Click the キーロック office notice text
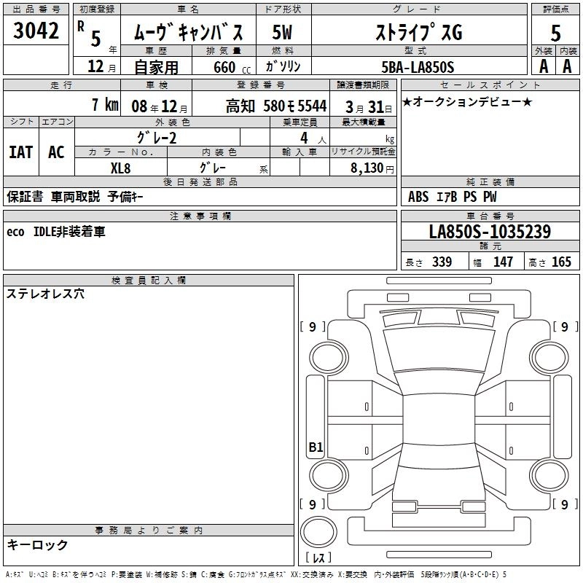The height and width of the screenshot is (583, 583). click(x=37, y=544)
